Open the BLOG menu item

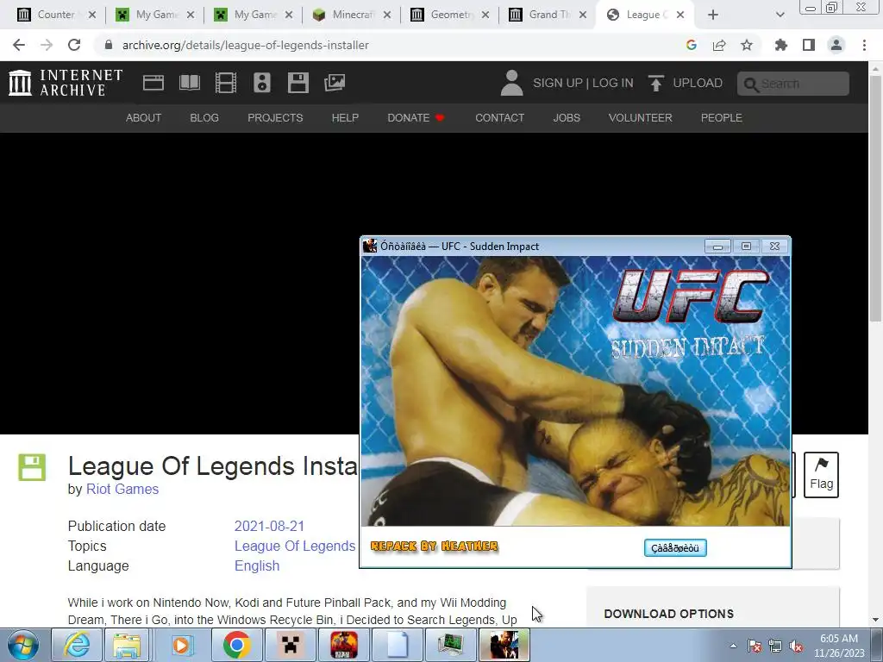click(x=204, y=117)
